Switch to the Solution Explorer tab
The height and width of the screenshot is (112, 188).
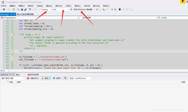tap(25, 14)
